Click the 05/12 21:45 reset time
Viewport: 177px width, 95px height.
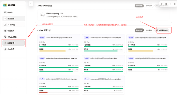tap(75, 70)
